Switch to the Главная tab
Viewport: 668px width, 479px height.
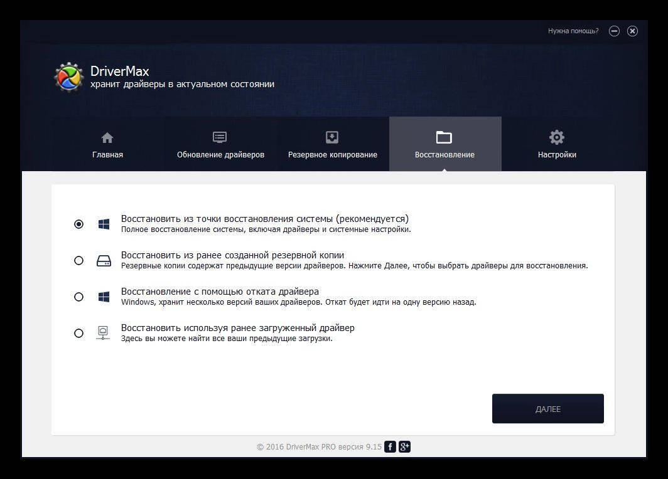(x=107, y=144)
